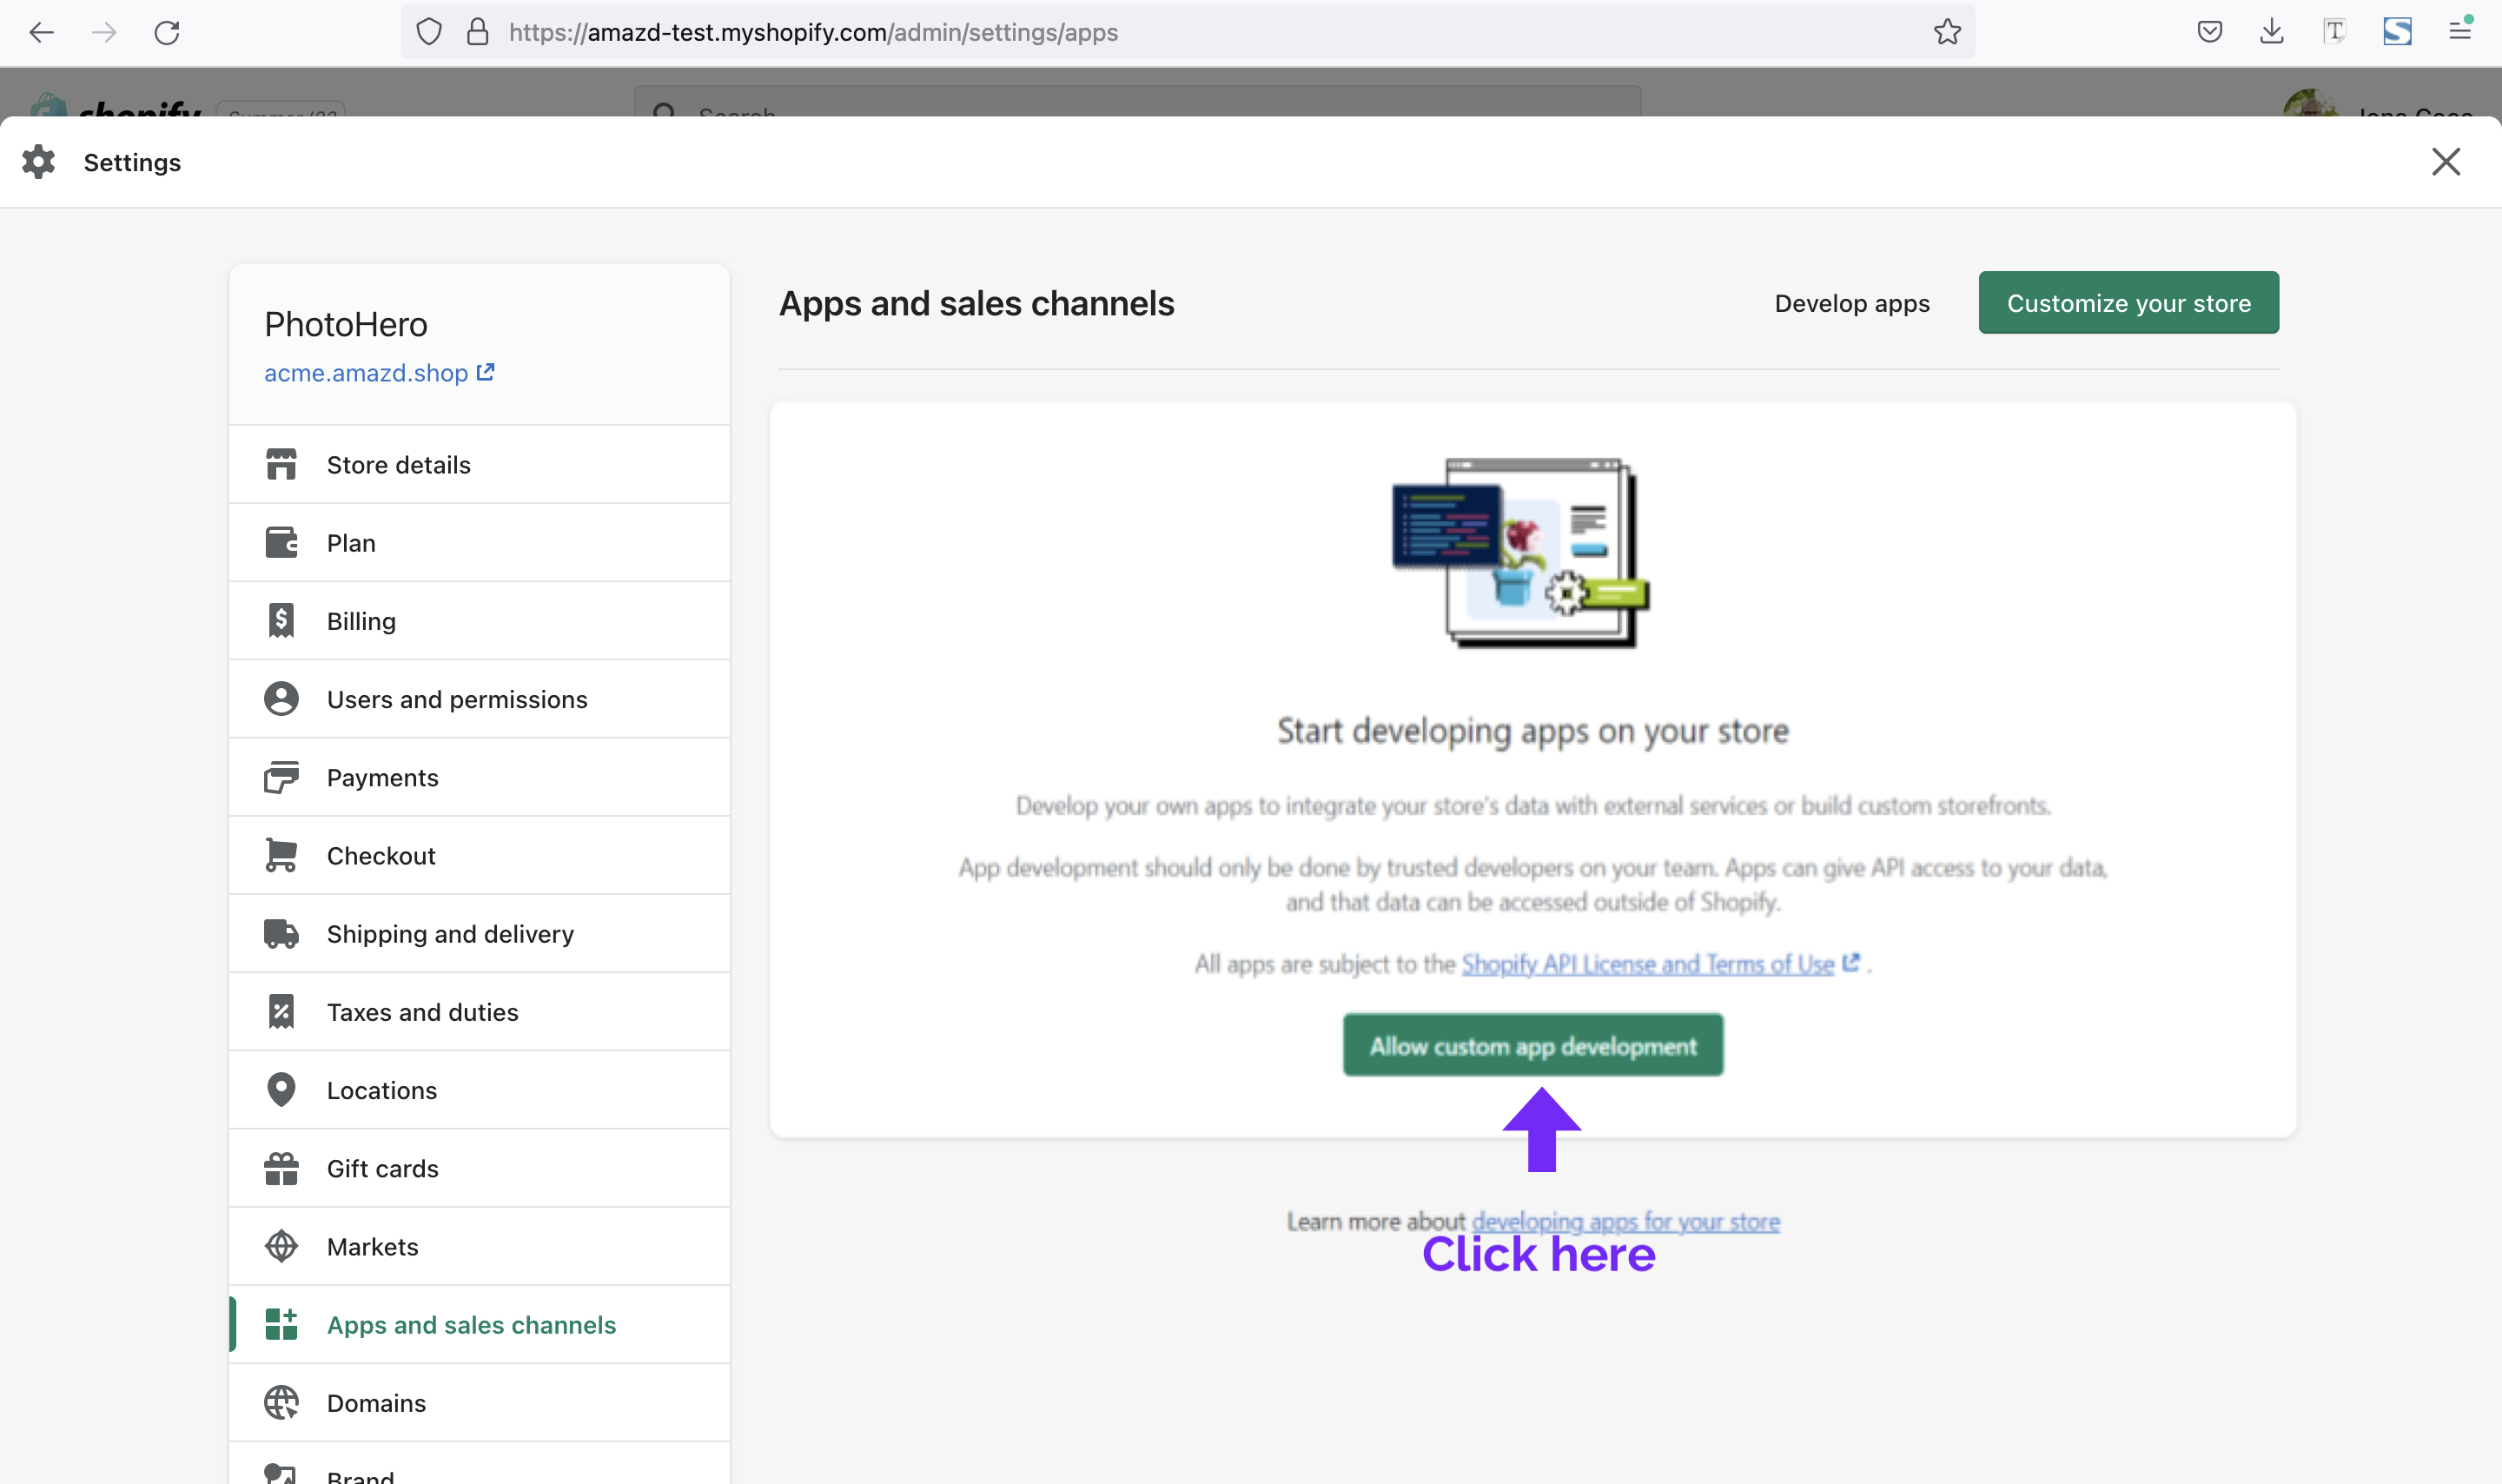Click the padlock site security icon
This screenshot has height=1484, width=2502.
[478, 32]
